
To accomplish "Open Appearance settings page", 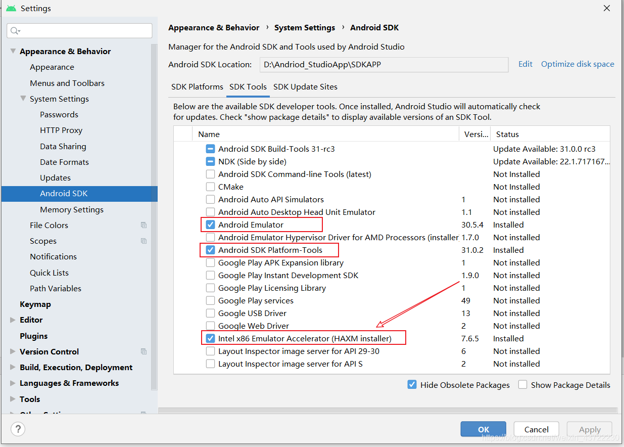I will [x=52, y=67].
